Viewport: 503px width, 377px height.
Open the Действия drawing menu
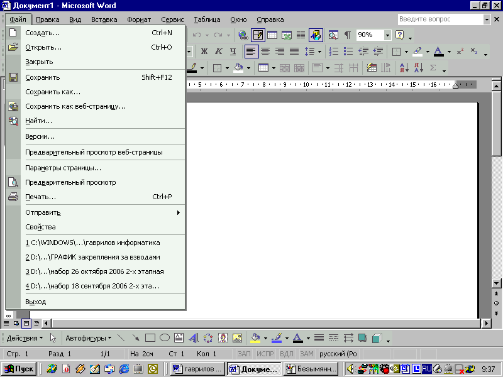[x=25, y=338]
